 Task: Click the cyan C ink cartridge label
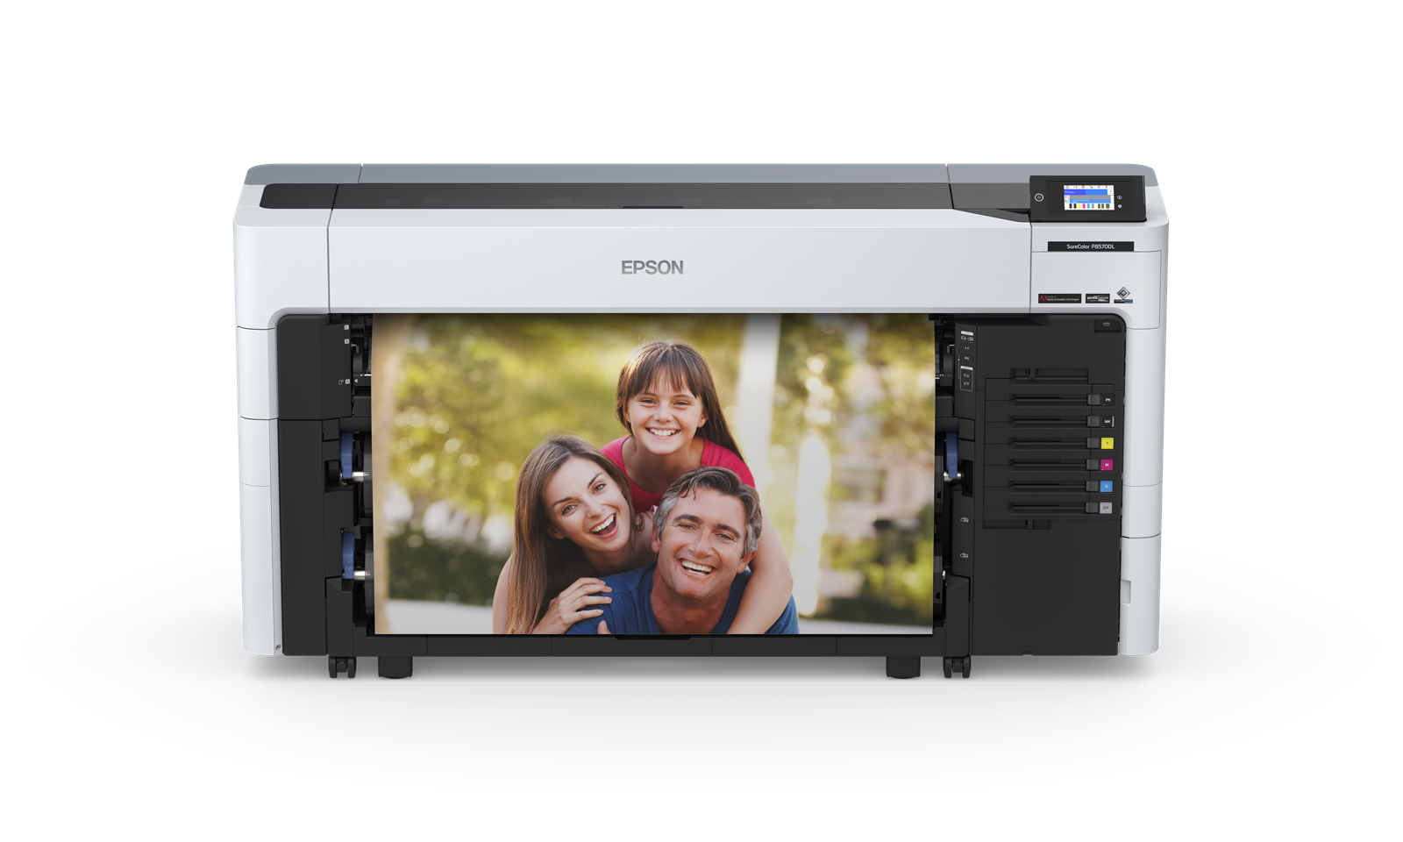tap(1107, 486)
